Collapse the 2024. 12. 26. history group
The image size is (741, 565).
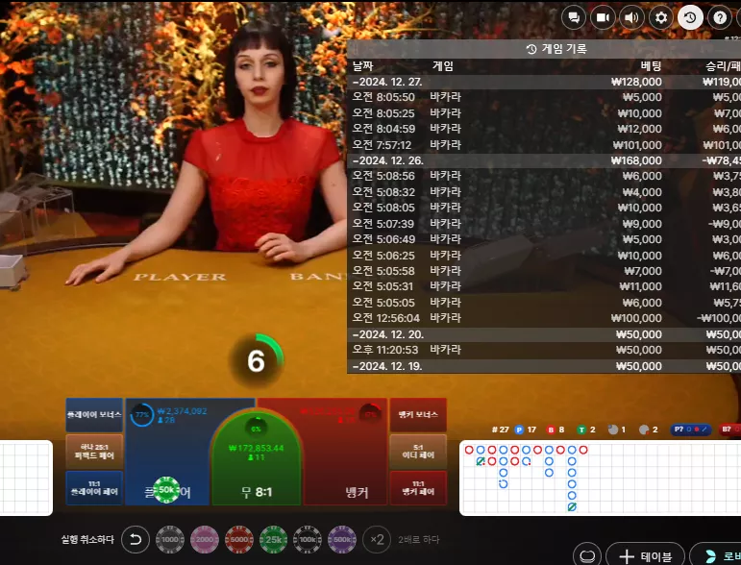pyautogui.click(x=544, y=160)
